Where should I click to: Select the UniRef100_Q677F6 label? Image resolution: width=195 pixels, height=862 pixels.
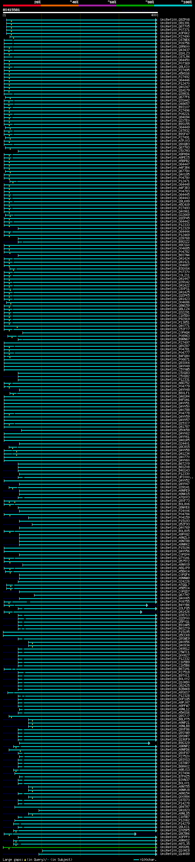[175, 97]
